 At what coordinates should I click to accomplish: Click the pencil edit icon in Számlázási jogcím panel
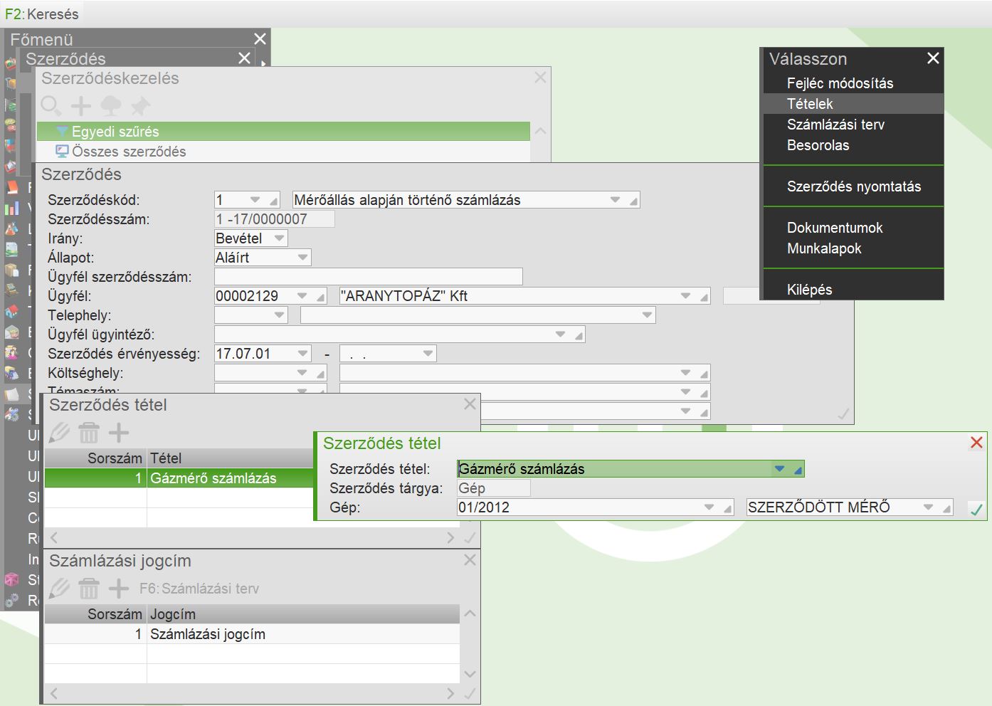click(x=60, y=589)
